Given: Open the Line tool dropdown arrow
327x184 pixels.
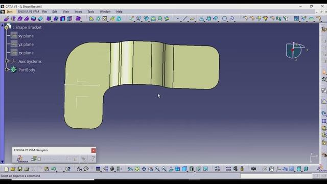Looking at the screenshot, I should [188, 21].
